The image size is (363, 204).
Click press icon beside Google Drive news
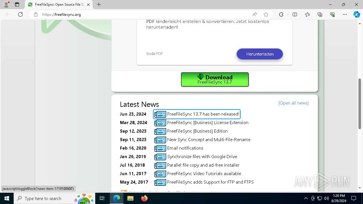tap(160, 157)
